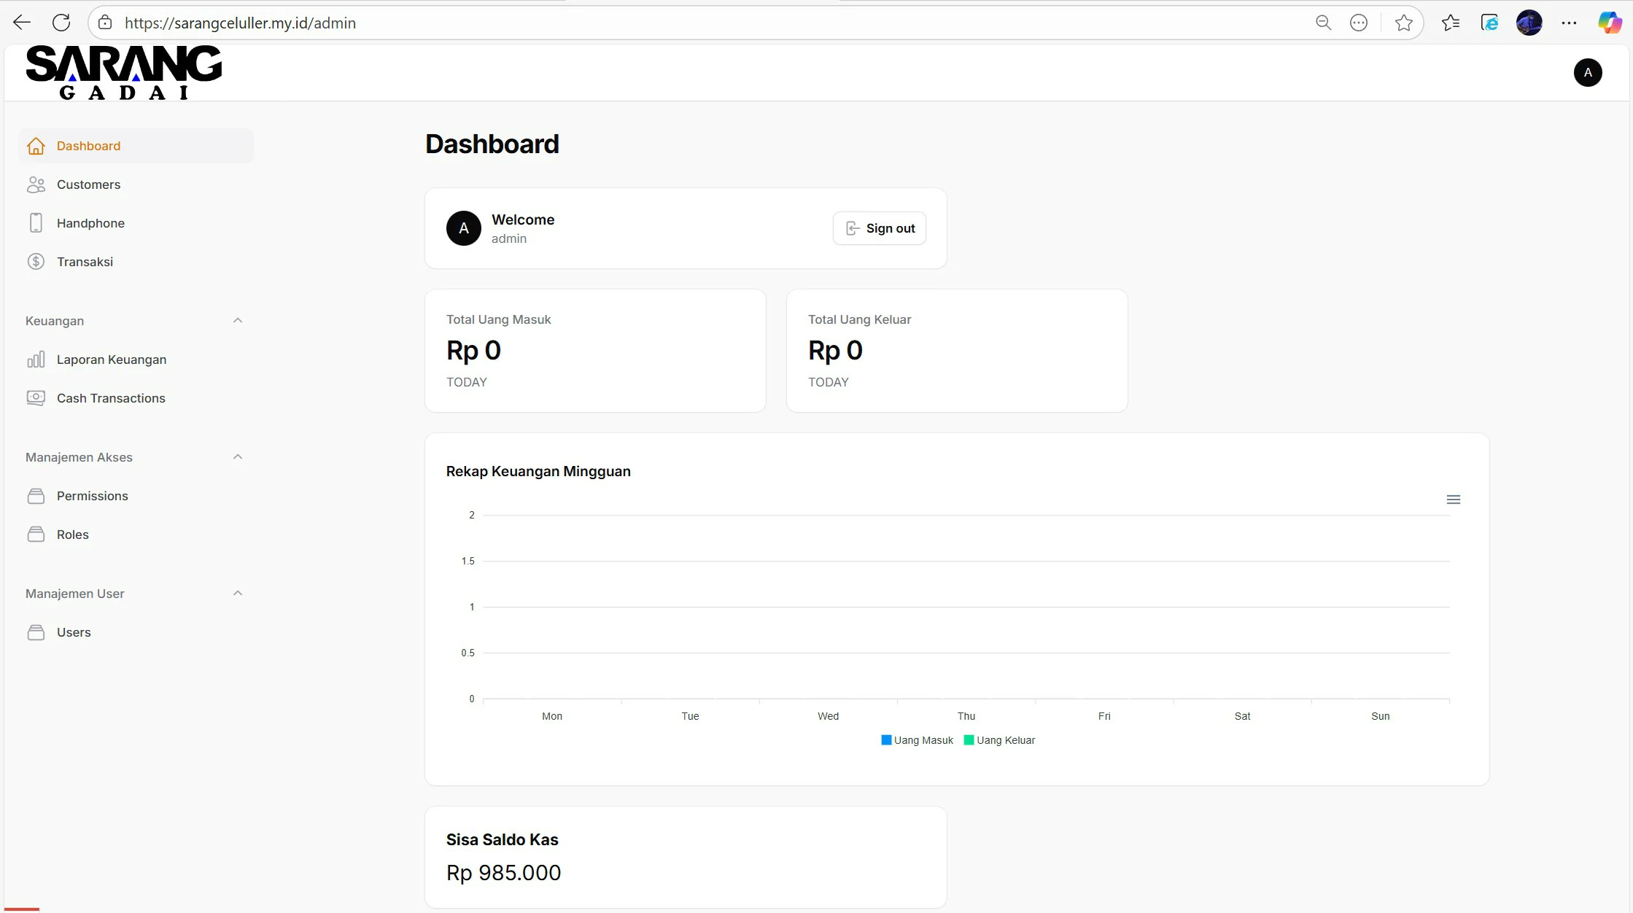The image size is (1633, 913).
Task: Open the Permissions menu item
Action: tap(93, 496)
